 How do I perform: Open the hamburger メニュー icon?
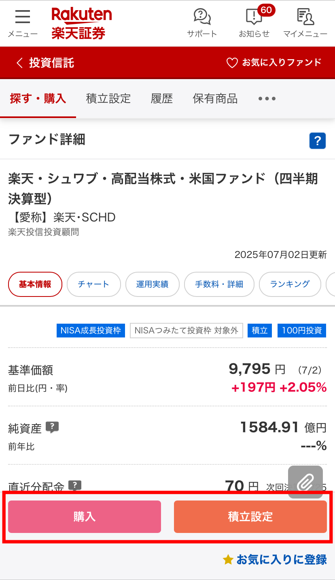(x=23, y=23)
